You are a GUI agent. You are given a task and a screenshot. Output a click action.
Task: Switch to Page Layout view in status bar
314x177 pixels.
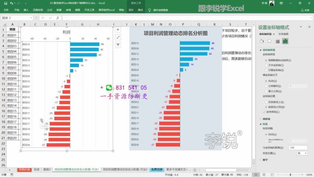264,174
